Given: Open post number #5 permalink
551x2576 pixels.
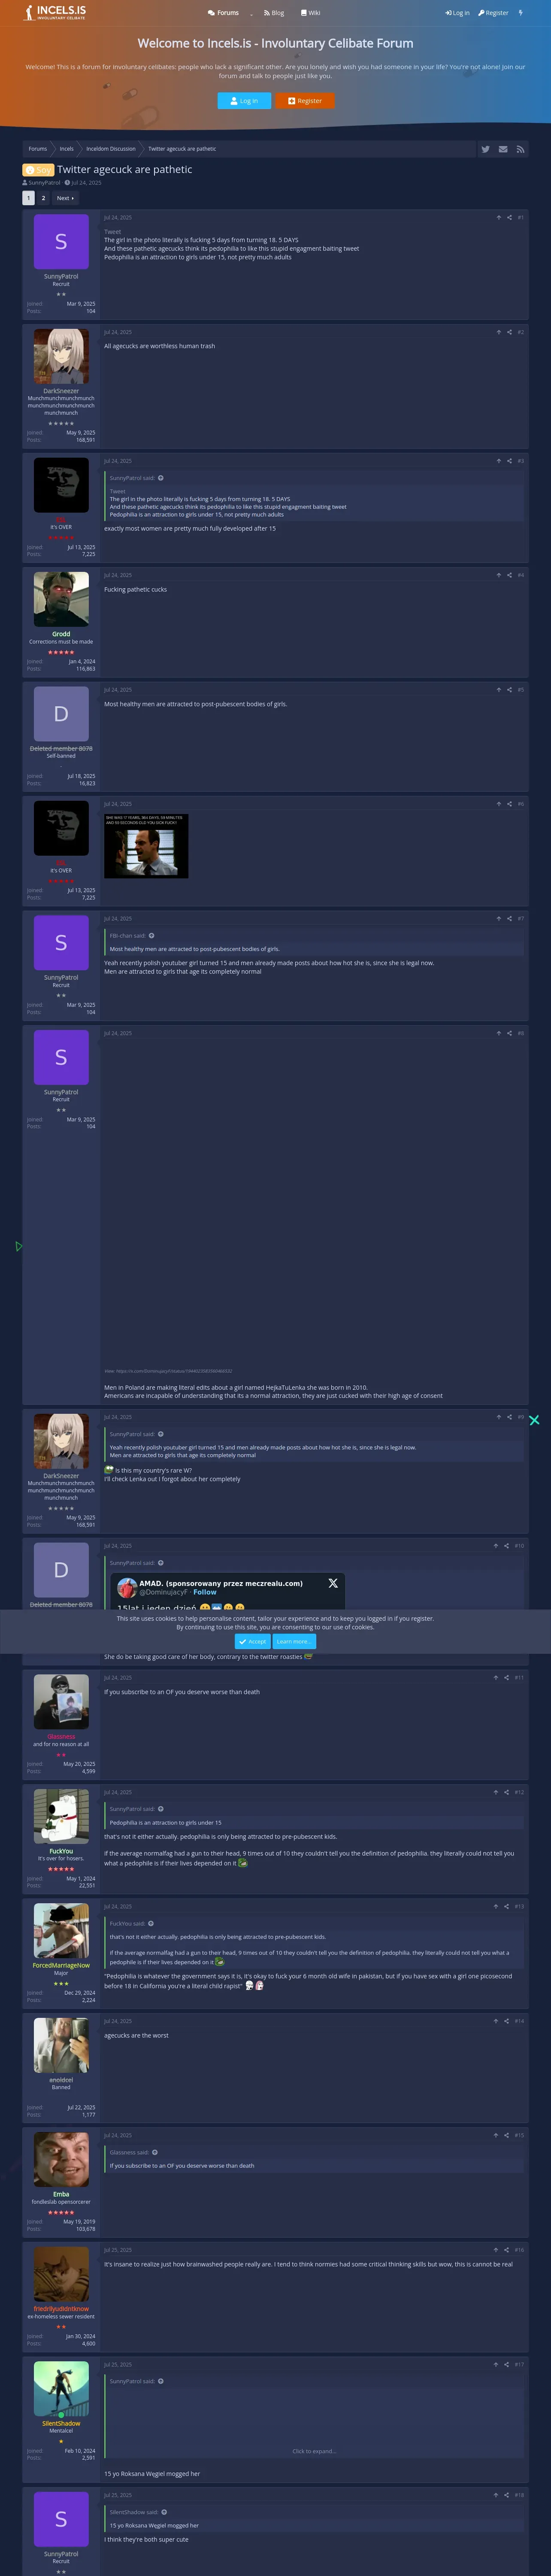Looking at the screenshot, I should click(520, 690).
